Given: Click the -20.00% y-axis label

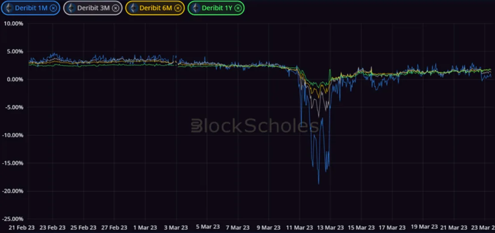Looking at the screenshot, I should [x=12, y=191].
